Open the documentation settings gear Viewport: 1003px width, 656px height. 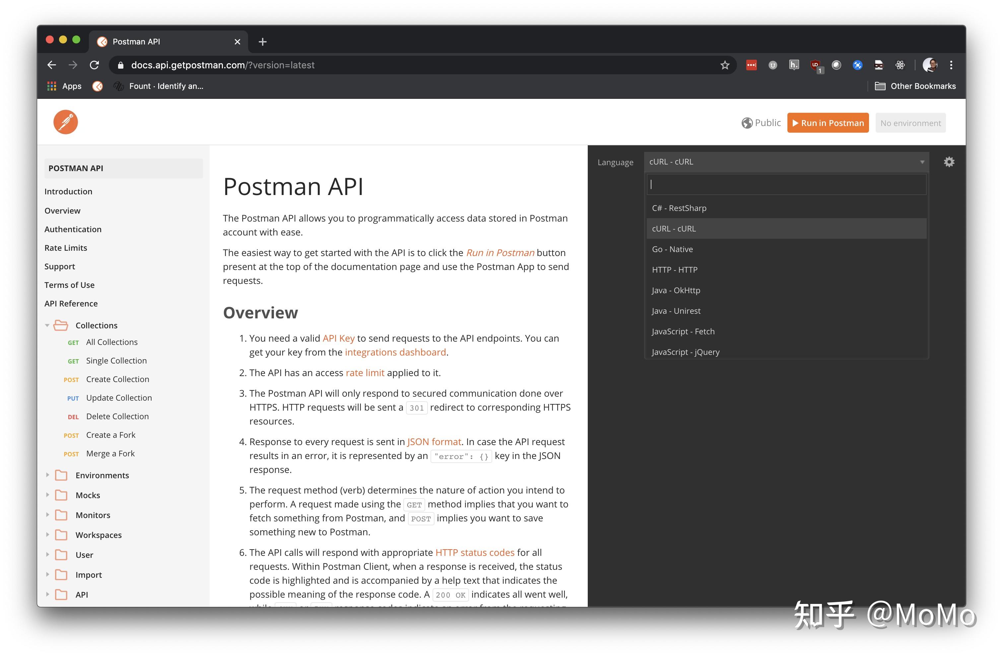pyautogui.click(x=949, y=162)
